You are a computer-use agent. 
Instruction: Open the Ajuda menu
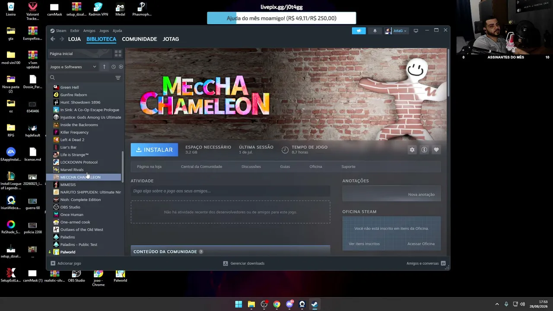[x=118, y=31]
